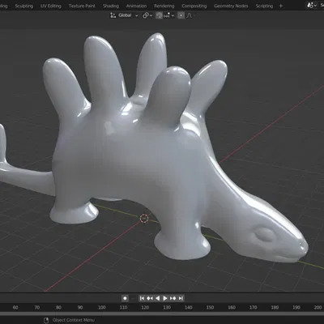Open the scene selector icon dropdown

[x=312, y=5]
